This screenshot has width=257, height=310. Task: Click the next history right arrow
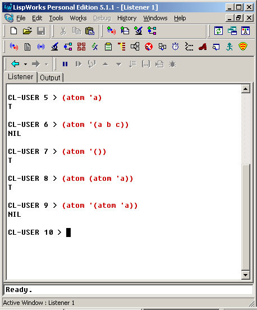click(36, 64)
